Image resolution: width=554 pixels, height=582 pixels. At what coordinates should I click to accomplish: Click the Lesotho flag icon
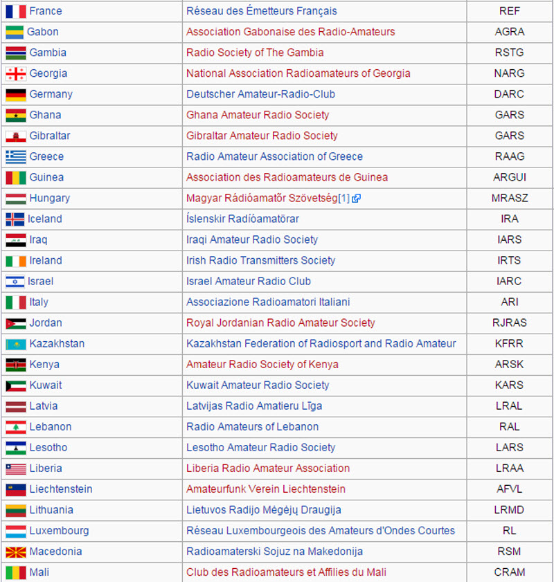16,448
